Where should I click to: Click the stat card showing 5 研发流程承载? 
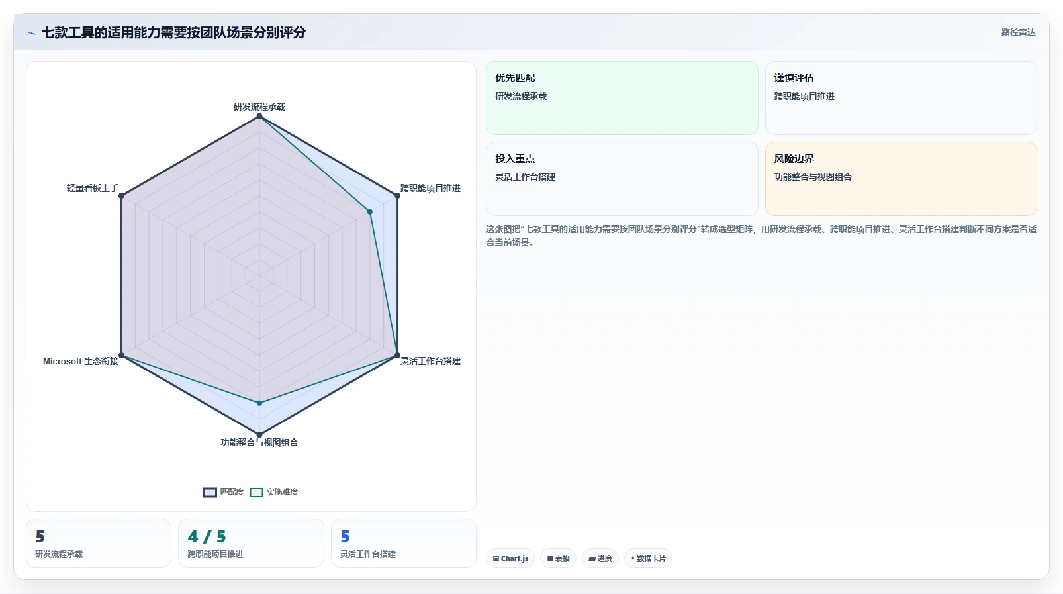click(x=99, y=543)
